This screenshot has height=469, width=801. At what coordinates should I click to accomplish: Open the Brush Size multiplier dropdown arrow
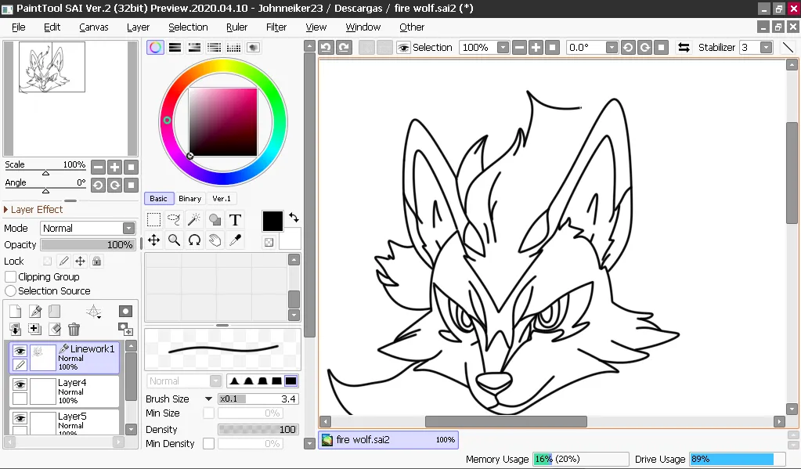click(208, 399)
